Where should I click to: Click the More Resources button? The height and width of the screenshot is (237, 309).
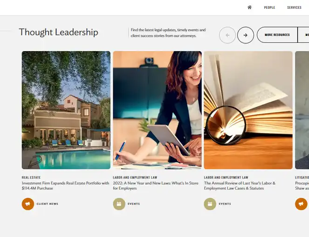(277, 35)
